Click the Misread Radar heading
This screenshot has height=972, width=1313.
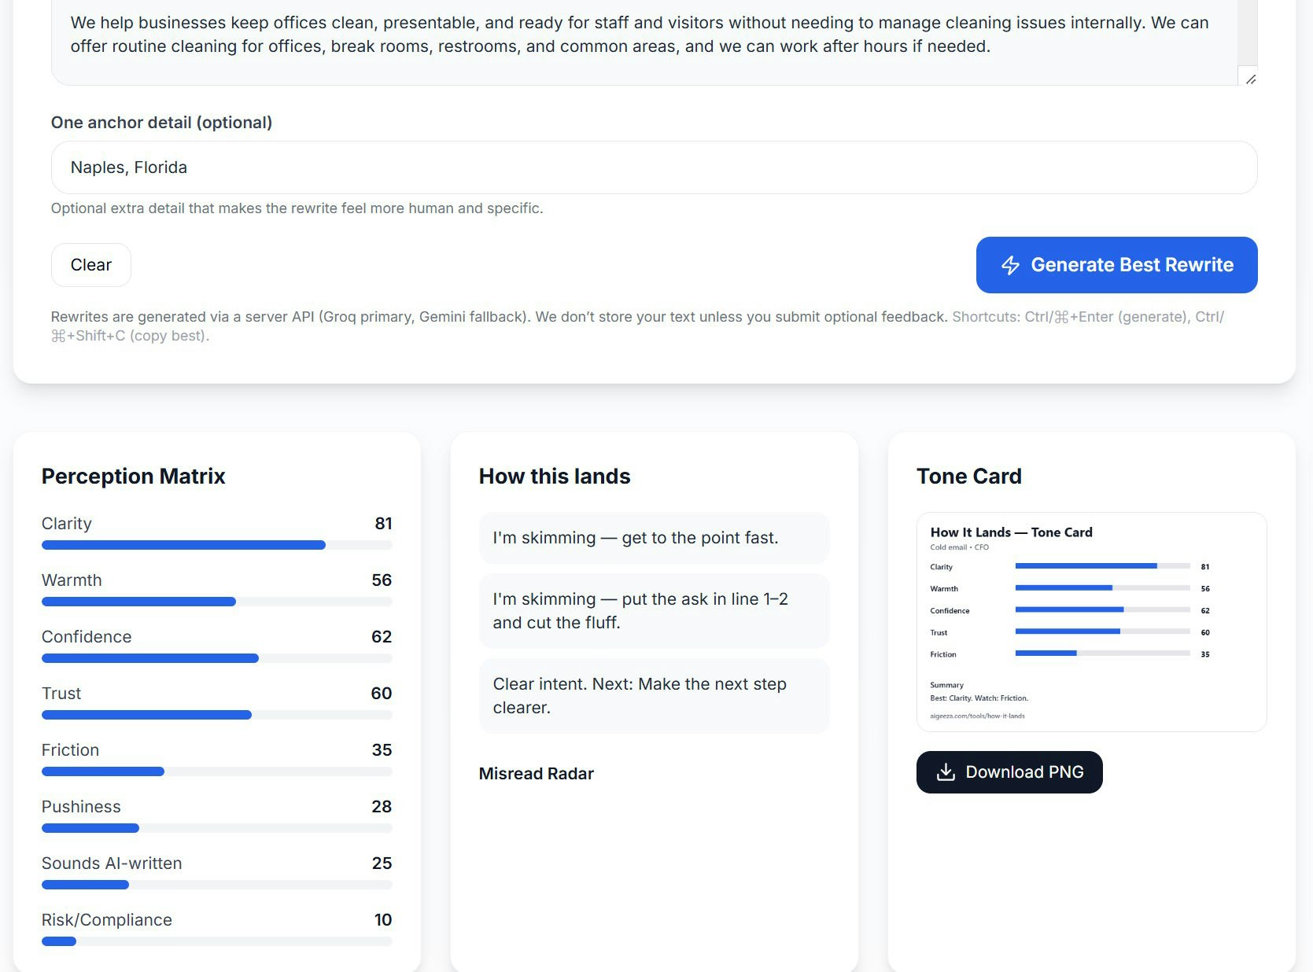(x=536, y=774)
